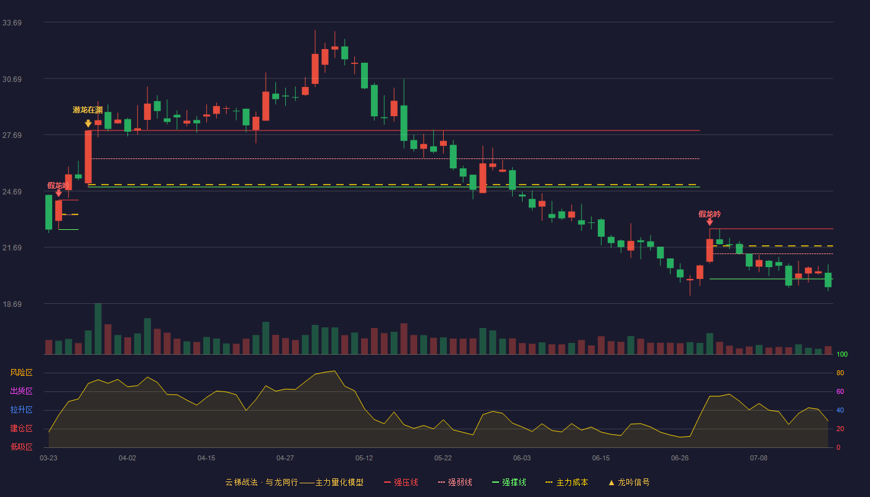Select the 出货区 zone label
The width and height of the screenshot is (870, 497).
coord(21,391)
